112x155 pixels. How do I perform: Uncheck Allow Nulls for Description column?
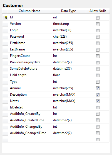(98, 95)
